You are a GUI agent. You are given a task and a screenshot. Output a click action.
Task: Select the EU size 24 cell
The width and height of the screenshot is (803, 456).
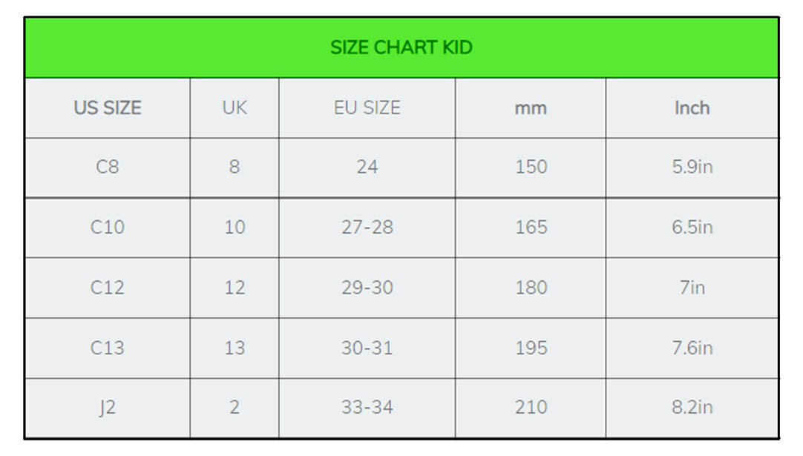[x=367, y=167]
